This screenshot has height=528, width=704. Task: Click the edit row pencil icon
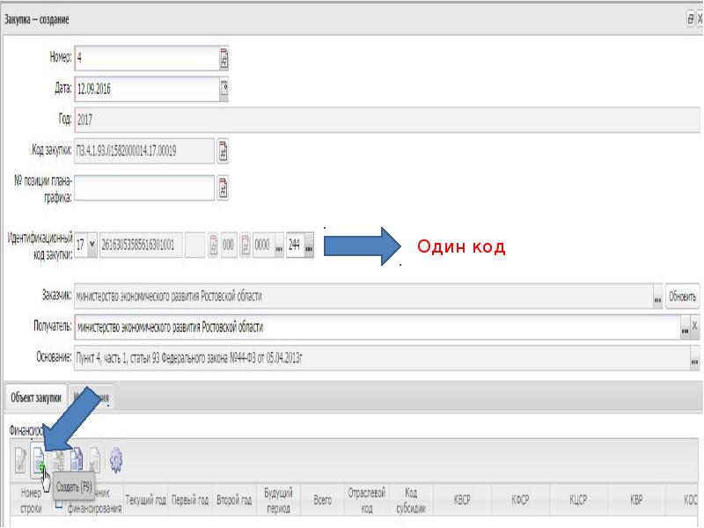20,460
